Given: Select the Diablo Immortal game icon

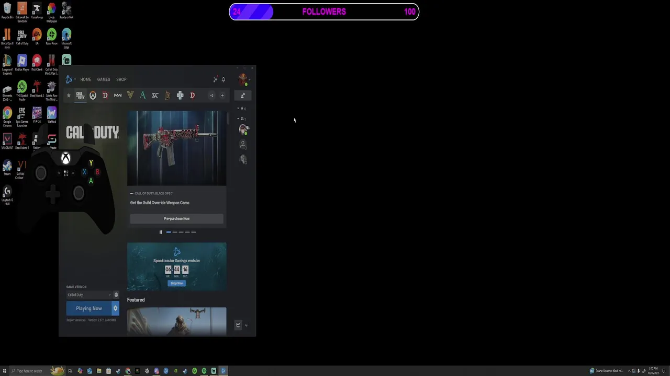Looking at the screenshot, I should coord(167,96).
